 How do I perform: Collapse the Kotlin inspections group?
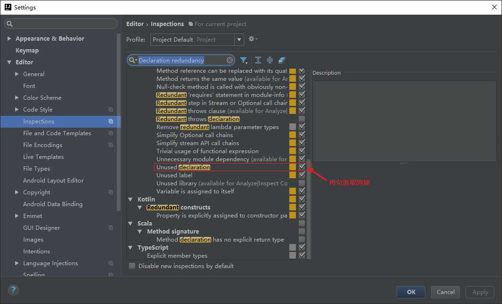click(x=130, y=199)
